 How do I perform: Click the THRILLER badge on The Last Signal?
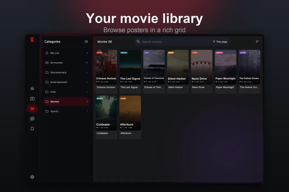pos(124,53)
